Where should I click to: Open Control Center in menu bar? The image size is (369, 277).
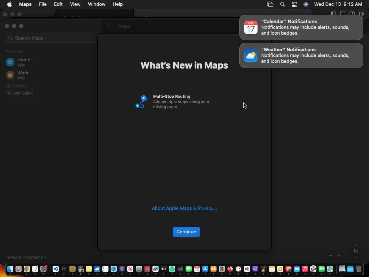pyautogui.click(x=294, y=4)
